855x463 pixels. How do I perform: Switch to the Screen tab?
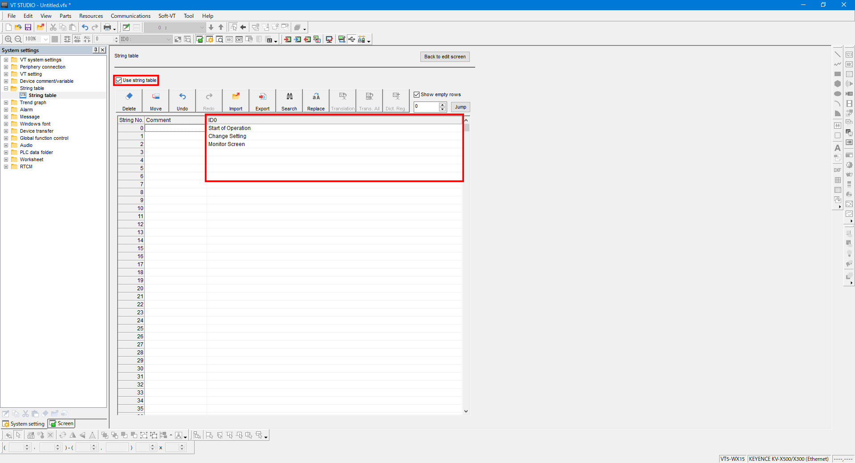[x=62, y=424]
